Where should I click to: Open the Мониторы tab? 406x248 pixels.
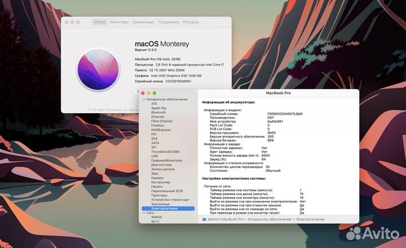click(119, 22)
